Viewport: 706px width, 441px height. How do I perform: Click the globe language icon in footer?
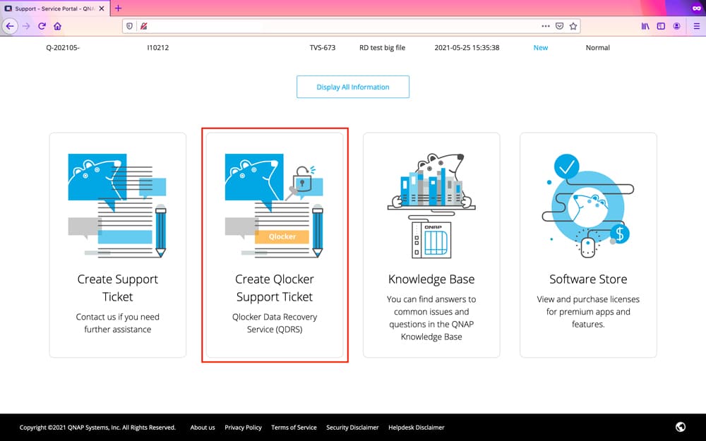[681, 427]
